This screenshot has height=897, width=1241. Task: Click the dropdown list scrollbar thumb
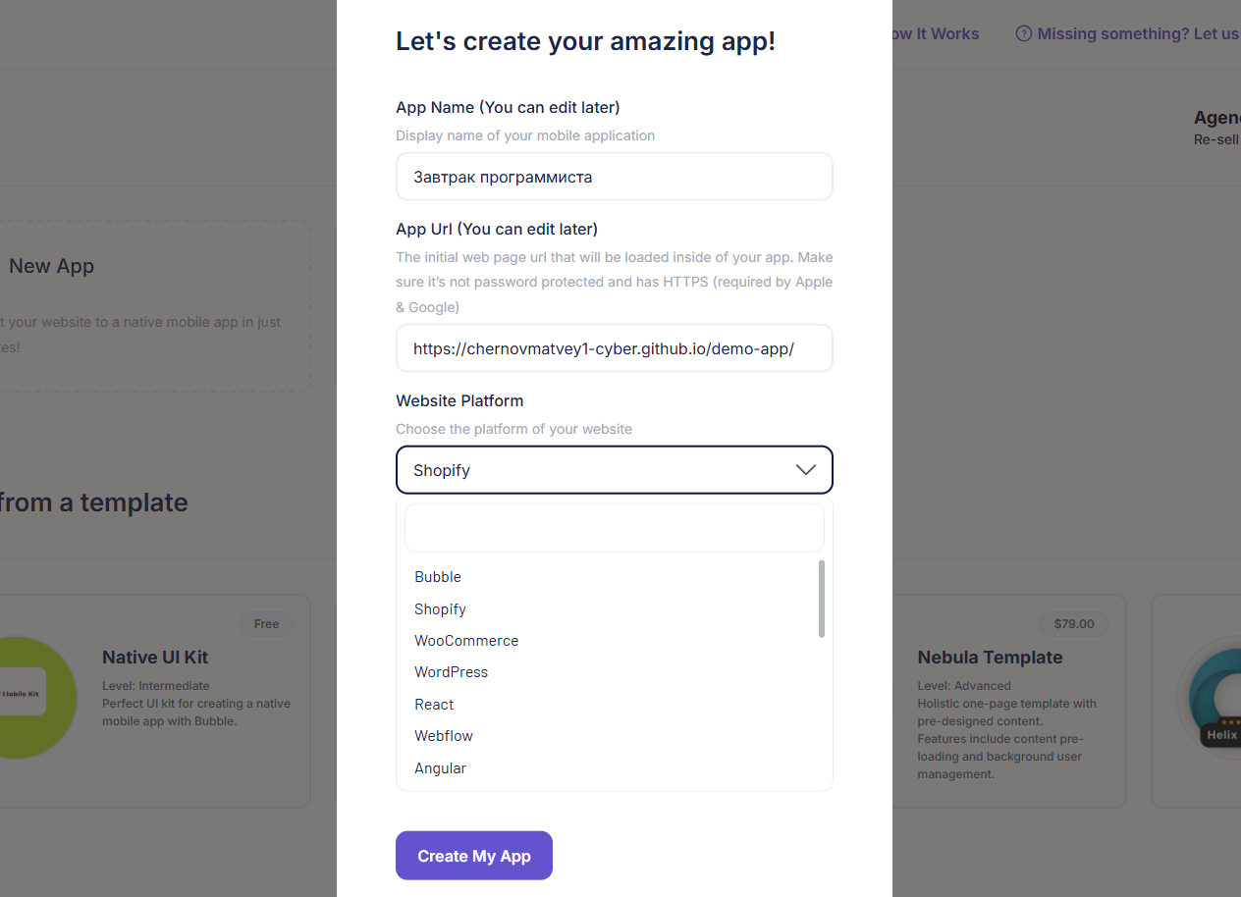(822, 599)
